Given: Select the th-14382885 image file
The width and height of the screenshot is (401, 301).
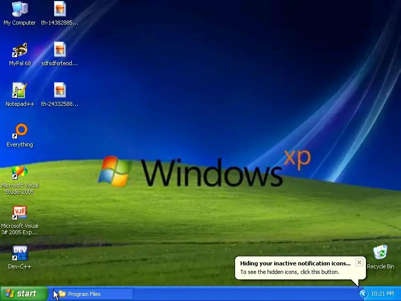Looking at the screenshot, I should [x=60, y=14].
